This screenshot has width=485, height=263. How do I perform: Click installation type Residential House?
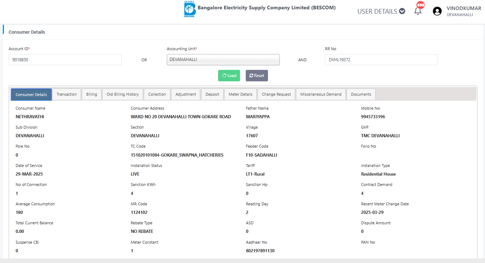(378, 174)
